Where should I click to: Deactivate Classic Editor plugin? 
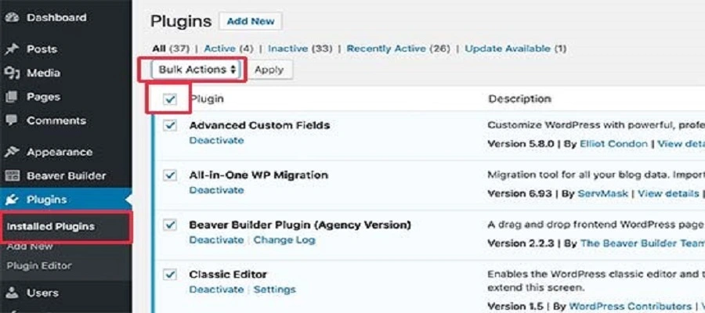pyautogui.click(x=216, y=290)
